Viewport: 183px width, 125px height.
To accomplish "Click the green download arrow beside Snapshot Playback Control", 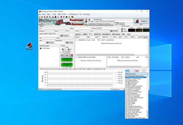I will [86, 24].
